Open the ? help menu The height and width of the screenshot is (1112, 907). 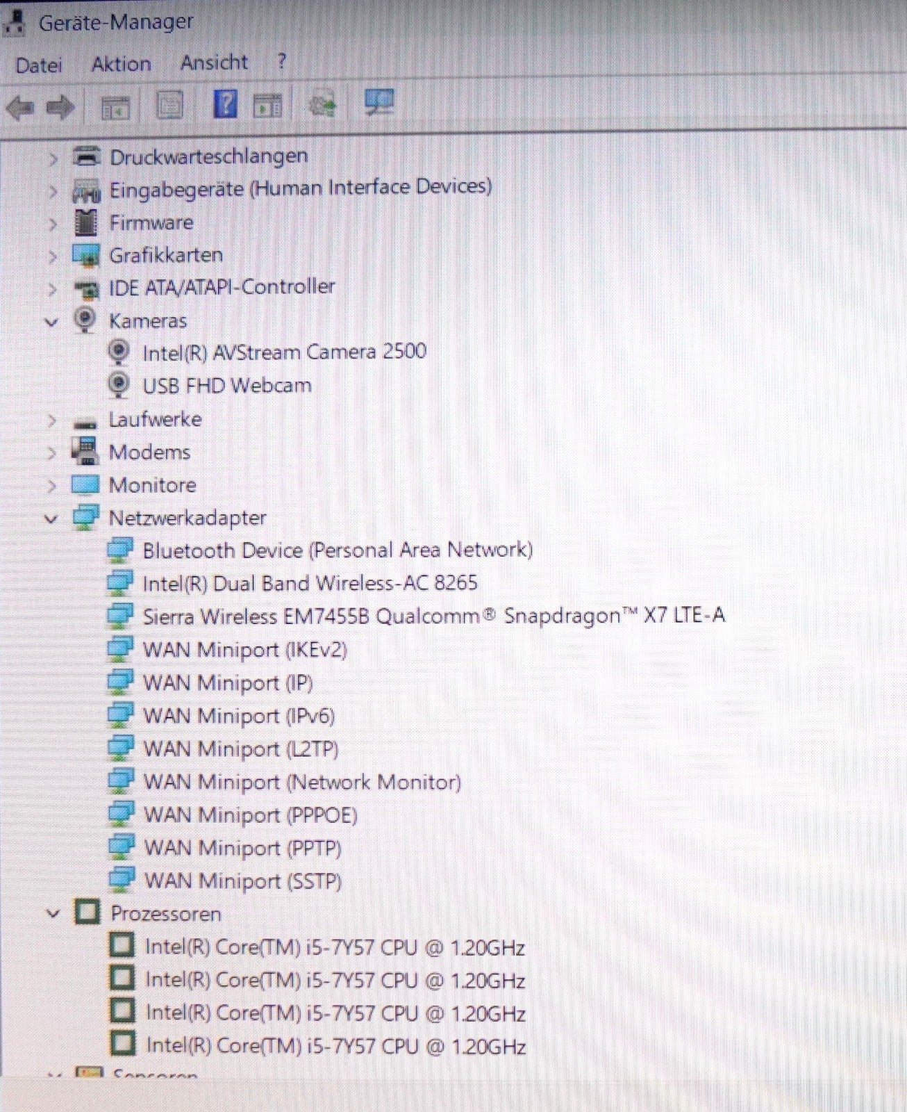point(281,62)
